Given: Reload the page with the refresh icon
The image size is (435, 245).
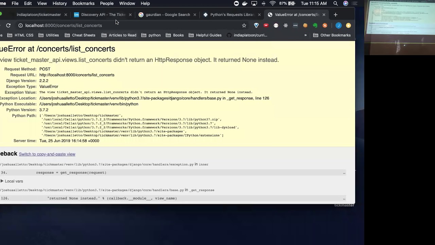Looking at the screenshot, I should (x=8, y=26).
